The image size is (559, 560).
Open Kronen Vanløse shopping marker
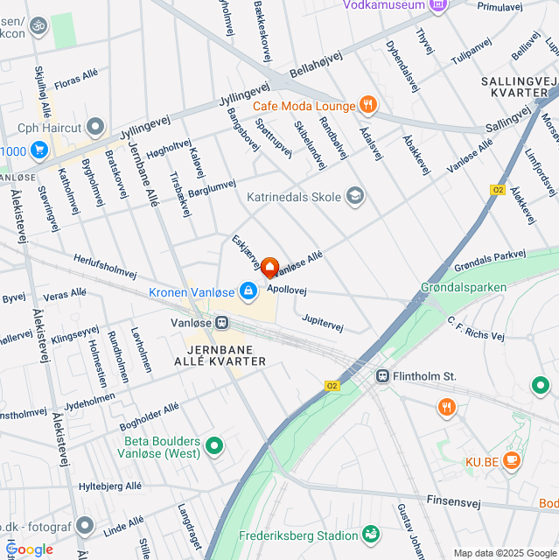click(x=248, y=291)
